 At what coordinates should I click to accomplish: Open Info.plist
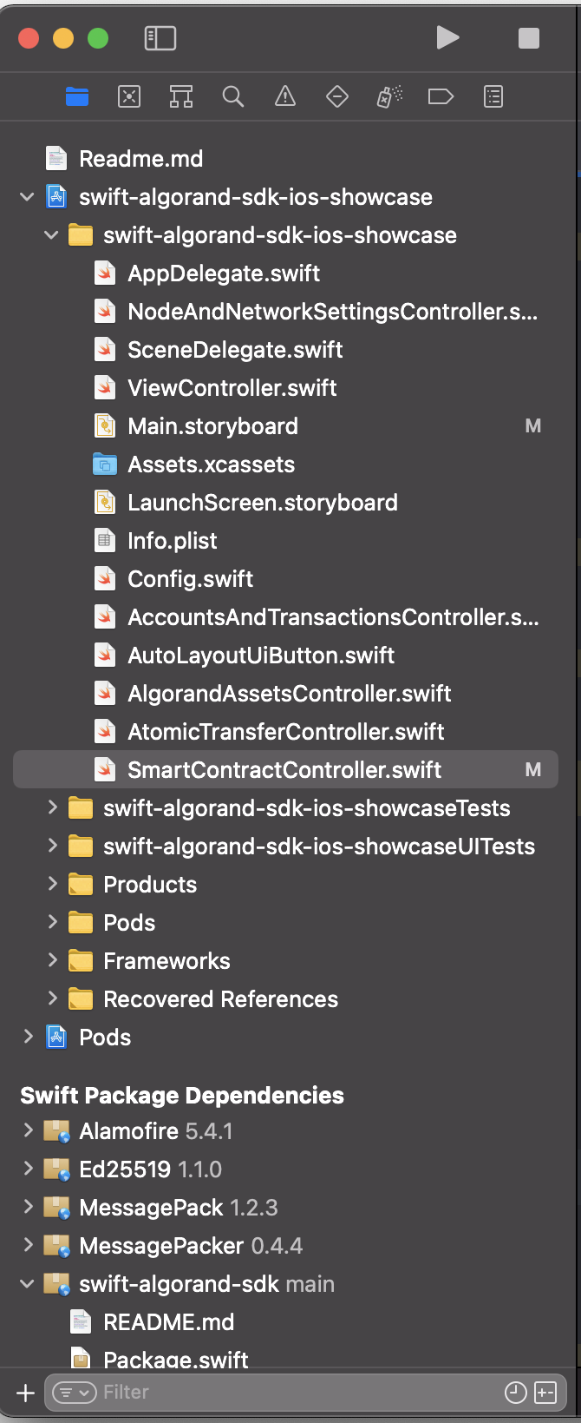click(x=173, y=541)
